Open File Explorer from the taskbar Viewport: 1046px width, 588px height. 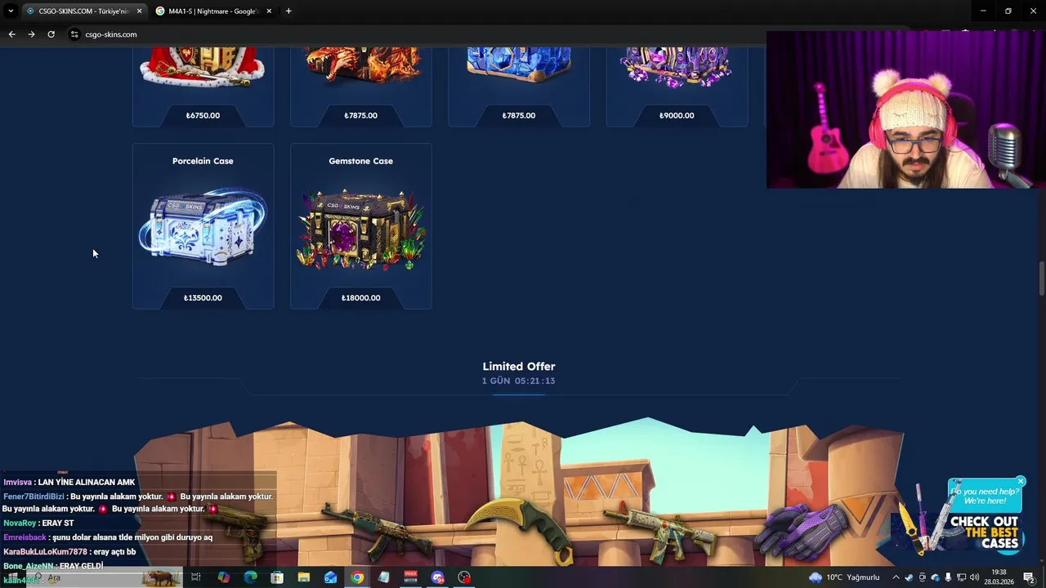303,577
